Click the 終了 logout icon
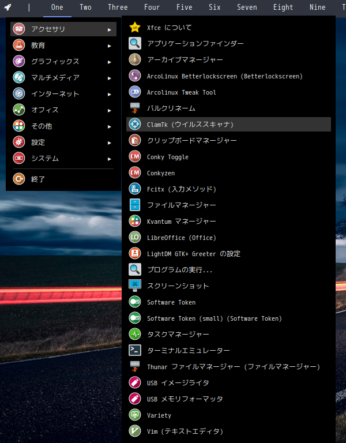Image resolution: width=346 pixels, height=443 pixels. 19,179
